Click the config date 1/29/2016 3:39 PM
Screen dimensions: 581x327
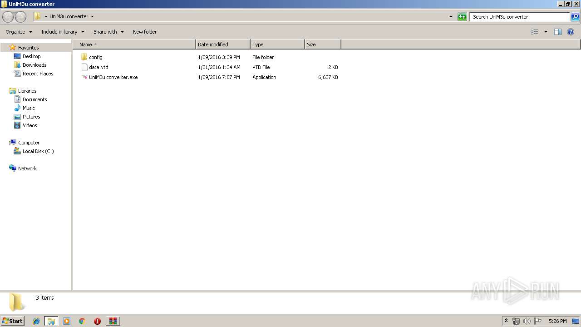(219, 57)
